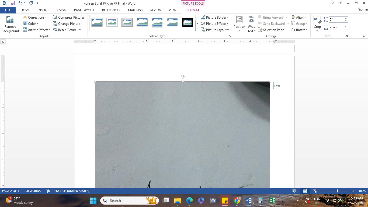Click the shape width input field
Viewport: 368px width, 207px height.
click(x=336, y=28)
